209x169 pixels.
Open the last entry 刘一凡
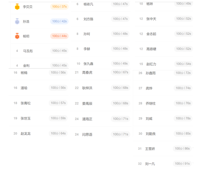pos(150,164)
